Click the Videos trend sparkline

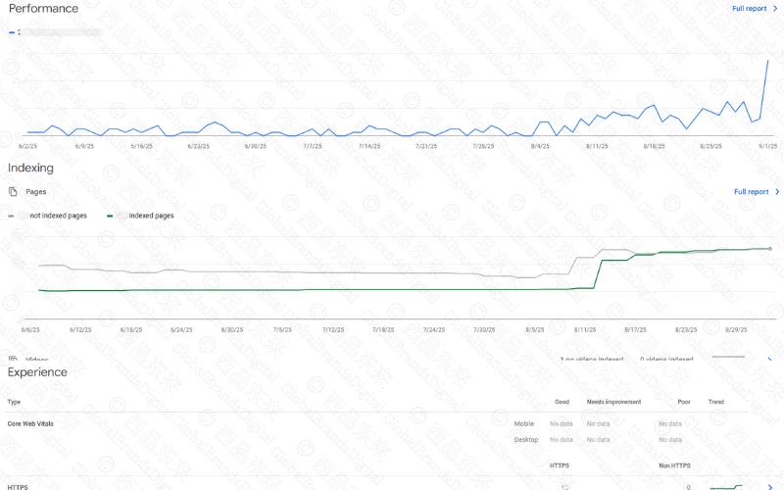point(730,358)
